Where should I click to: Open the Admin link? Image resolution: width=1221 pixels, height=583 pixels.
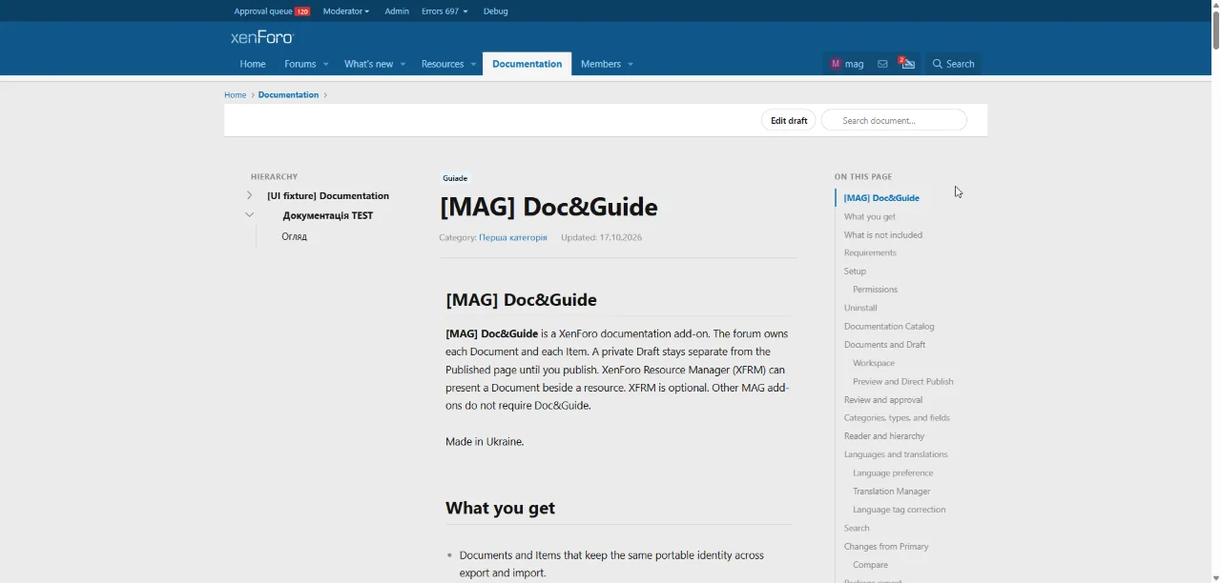(397, 11)
